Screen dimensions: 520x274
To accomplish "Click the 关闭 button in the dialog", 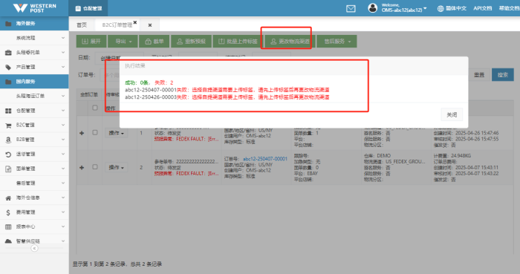I will pyautogui.click(x=452, y=114).
